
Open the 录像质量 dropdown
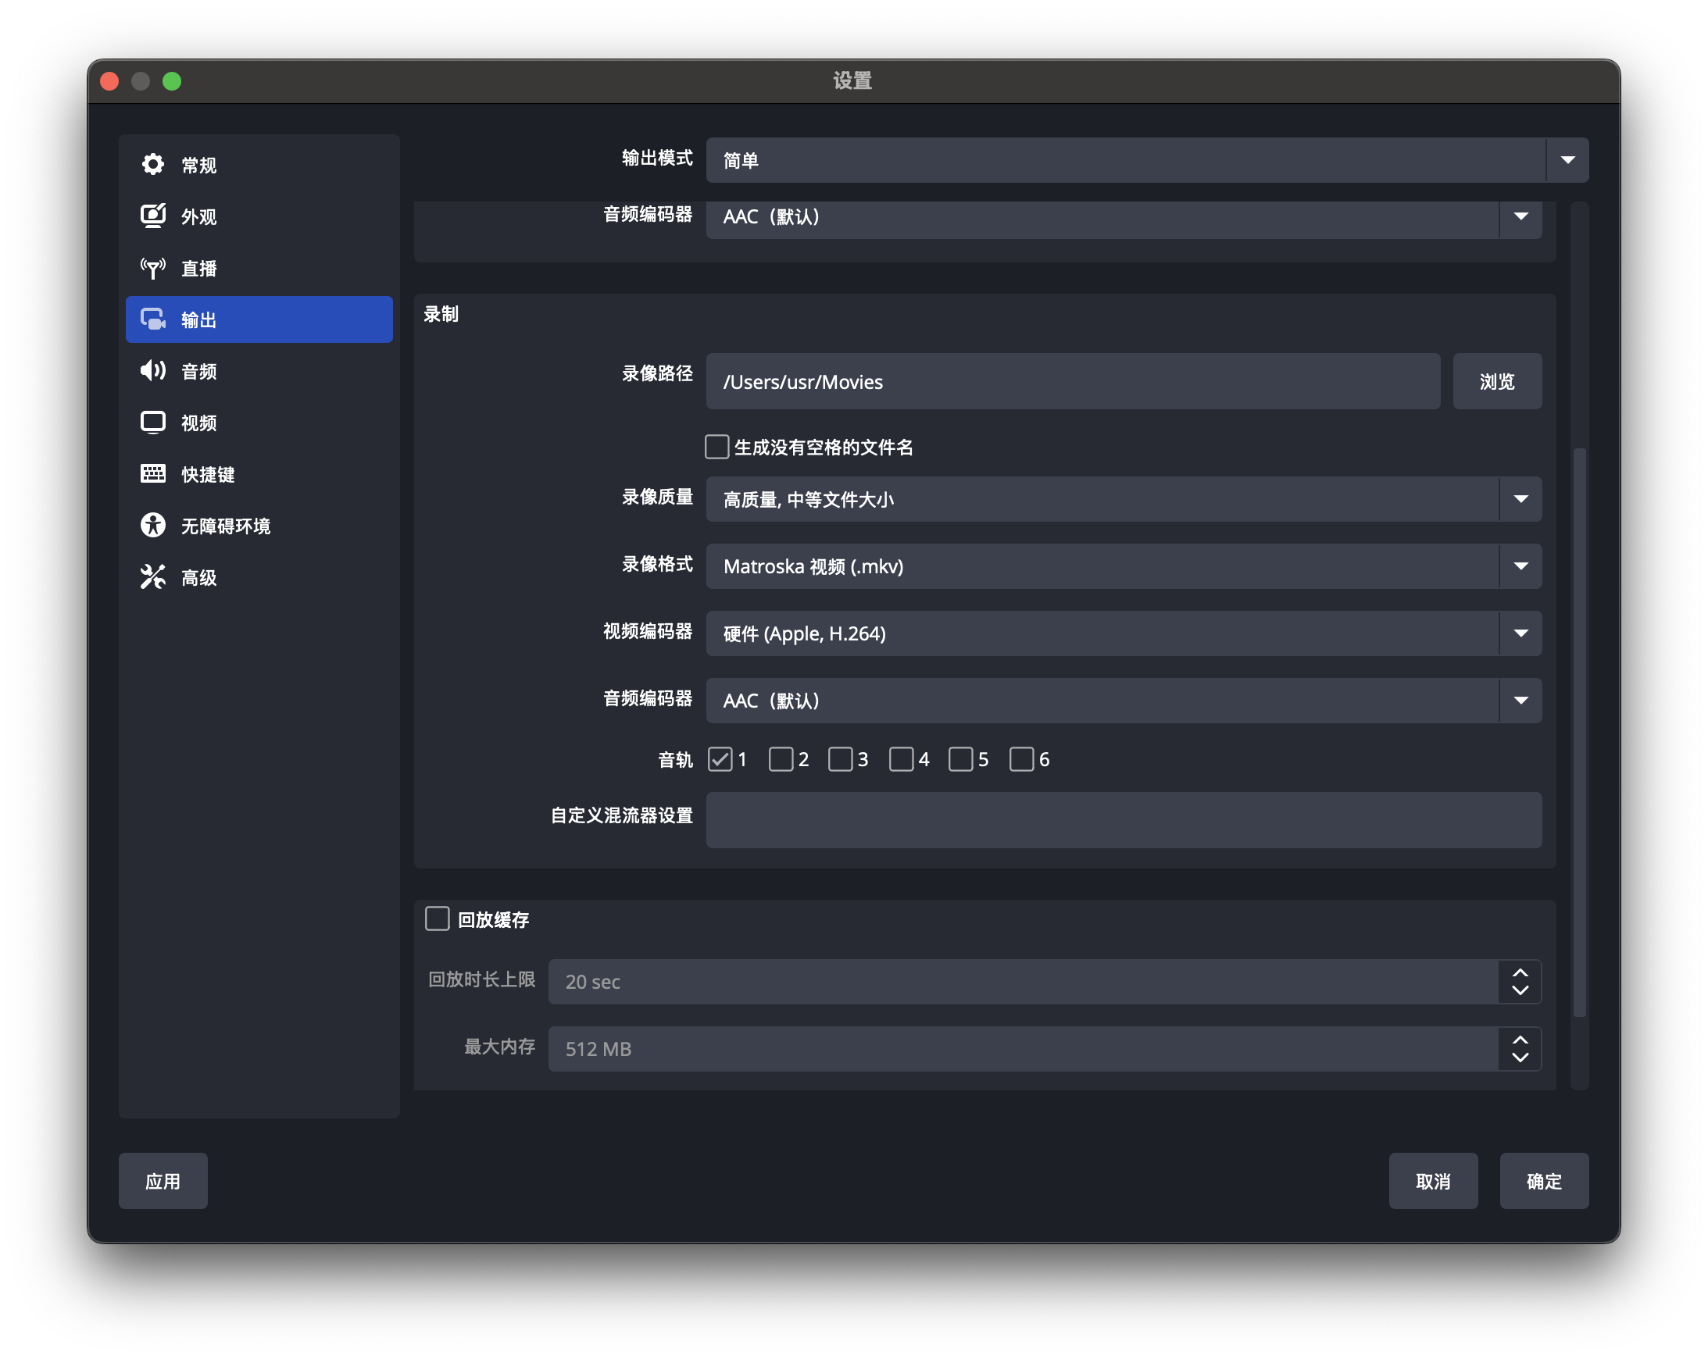pyautogui.click(x=1124, y=499)
